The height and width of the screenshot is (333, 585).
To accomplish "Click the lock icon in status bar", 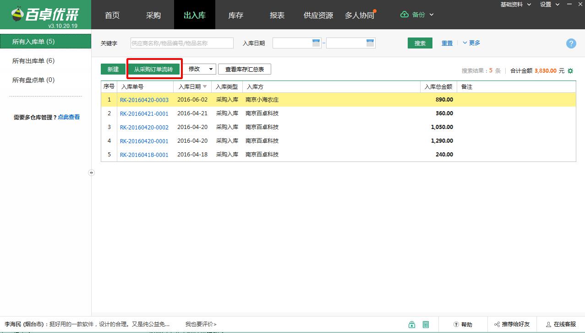I will tap(412, 324).
